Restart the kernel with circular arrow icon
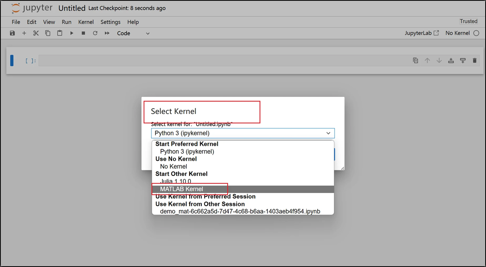 tap(95, 33)
